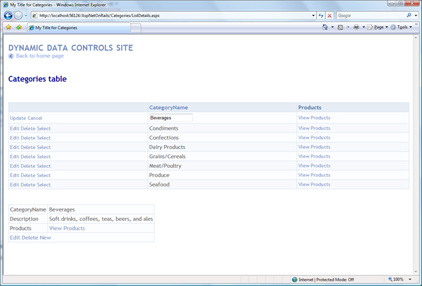The width and height of the screenshot is (422, 286).
Task: Sort by CategoryName column header
Action: (x=168, y=107)
